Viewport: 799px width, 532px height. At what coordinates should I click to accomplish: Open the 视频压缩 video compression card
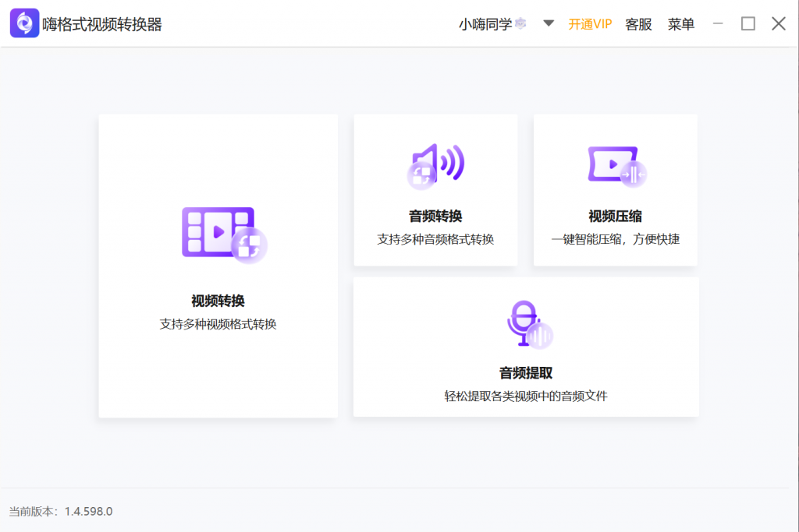pyautogui.click(x=615, y=189)
